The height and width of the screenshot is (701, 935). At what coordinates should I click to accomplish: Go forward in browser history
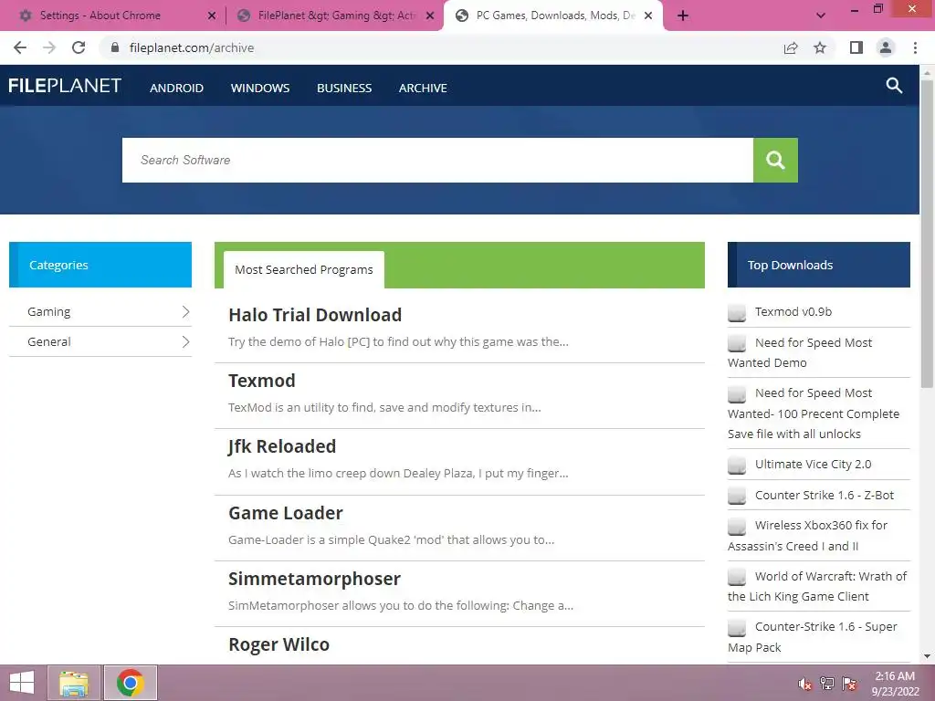(x=49, y=47)
